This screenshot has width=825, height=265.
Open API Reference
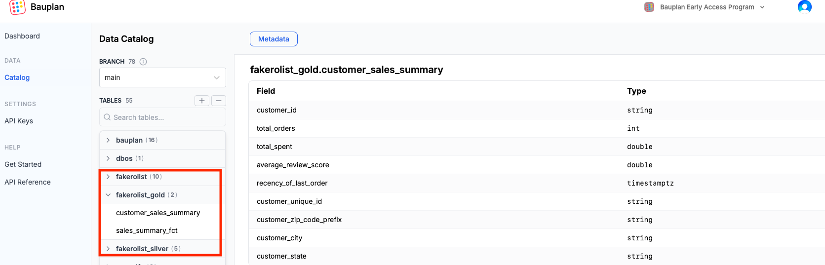[x=28, y=182]
